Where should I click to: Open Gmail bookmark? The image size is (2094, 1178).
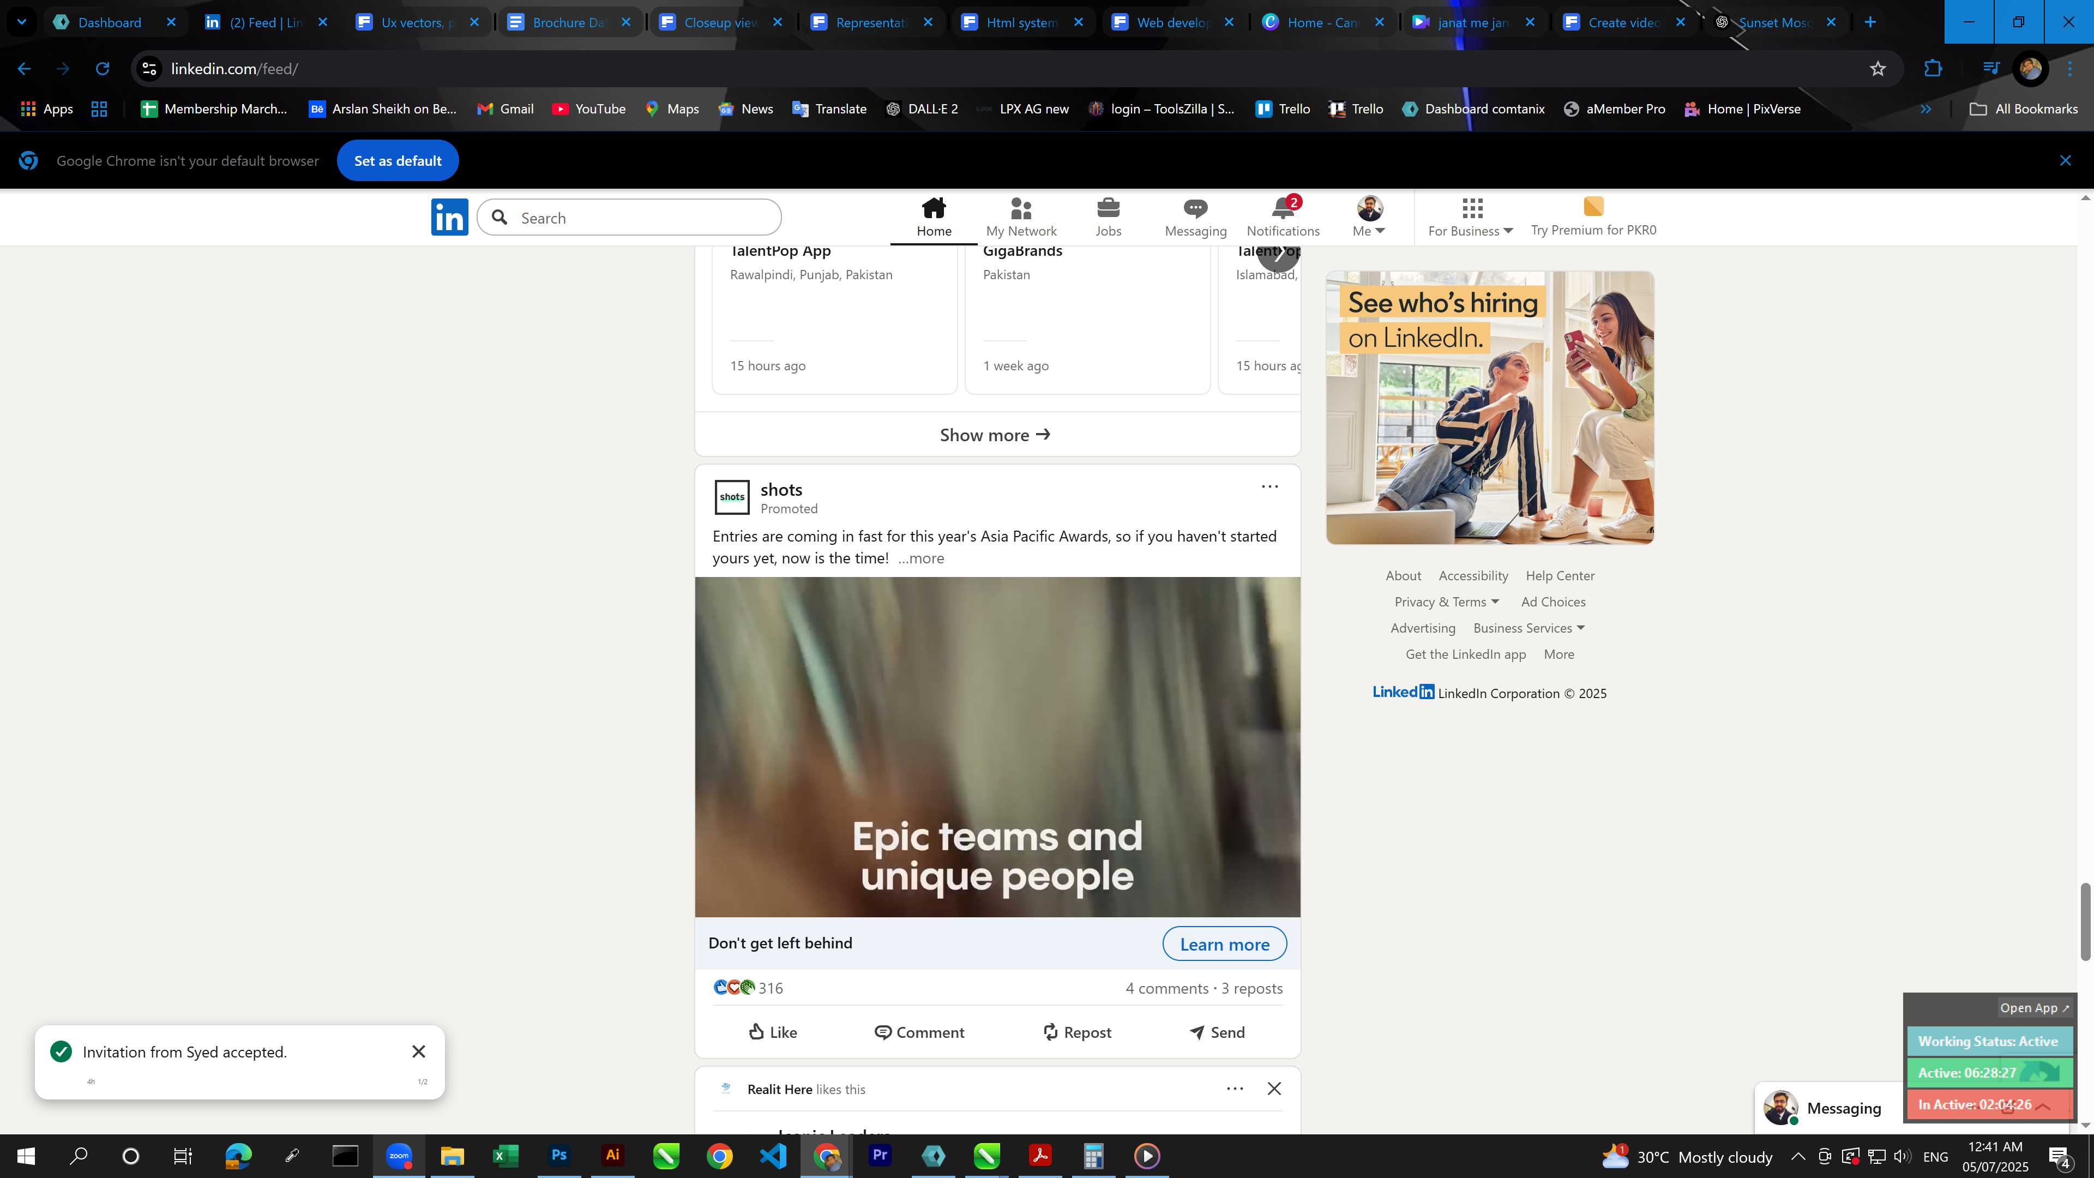[x=505, y=109]
